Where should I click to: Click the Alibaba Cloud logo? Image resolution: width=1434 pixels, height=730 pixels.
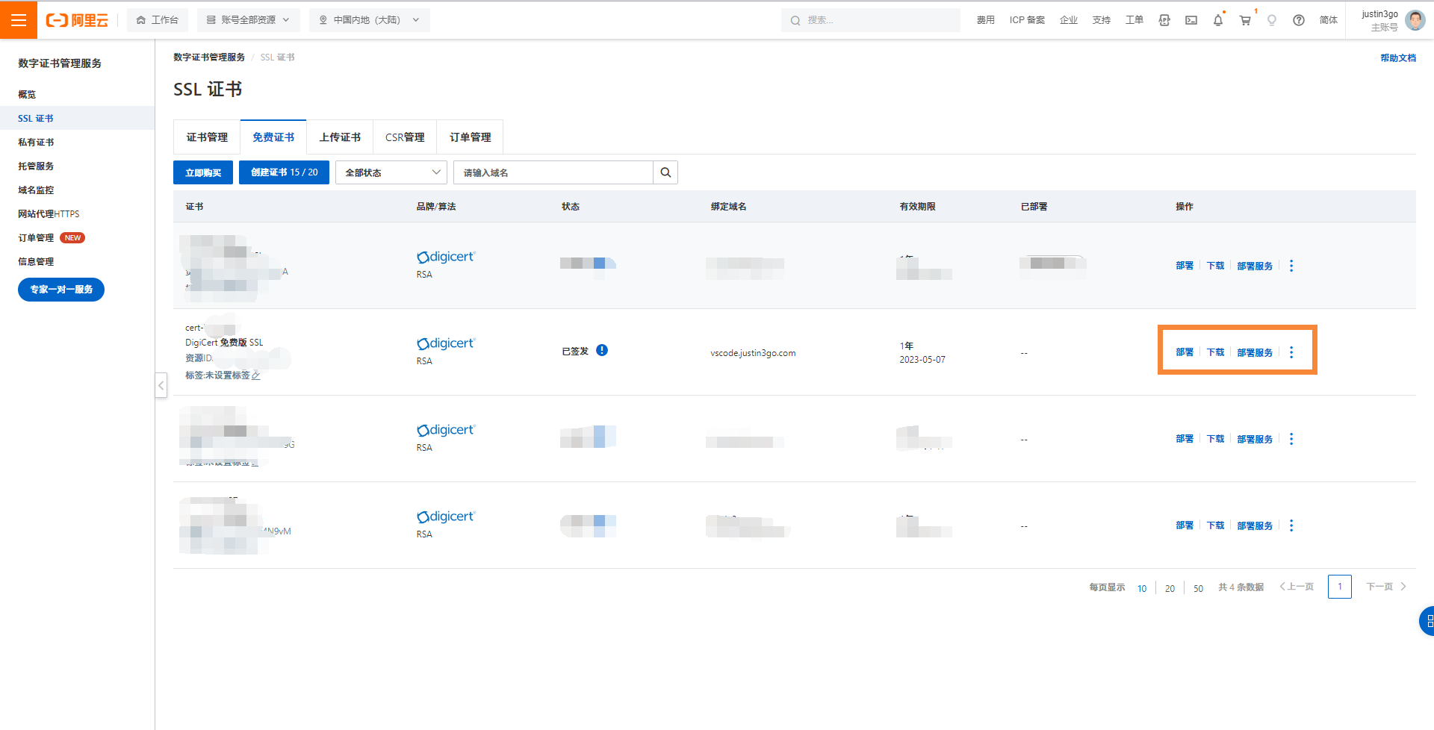(77, 20)
